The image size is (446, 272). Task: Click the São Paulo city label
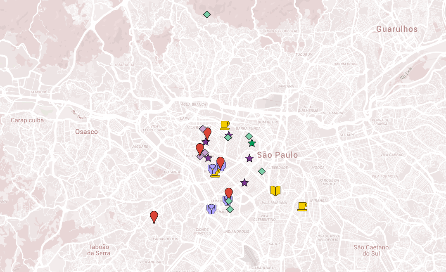(x=278, y=155)
